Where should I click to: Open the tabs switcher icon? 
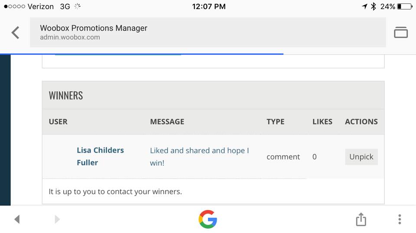[x=400, y=32]
